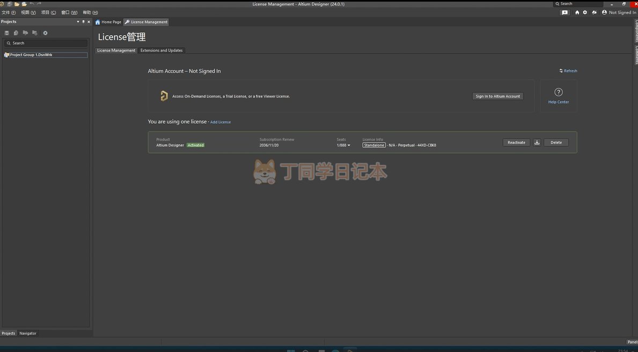Click the open project icon in title bar

coord(24,4)
